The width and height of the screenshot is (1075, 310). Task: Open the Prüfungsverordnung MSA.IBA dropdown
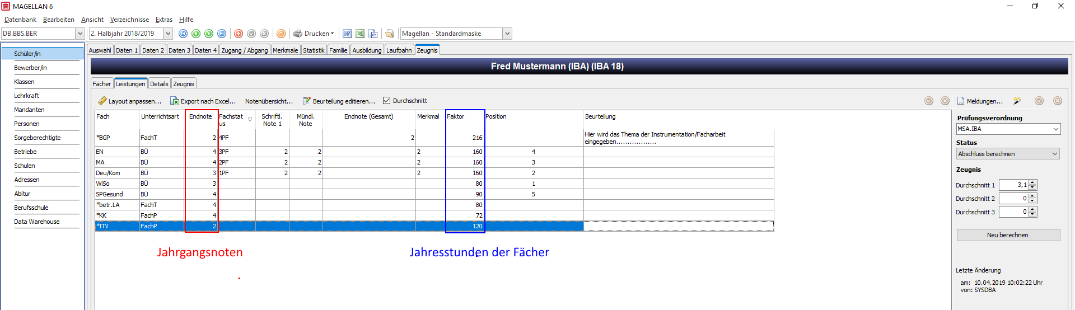[x=1056, y=129]
